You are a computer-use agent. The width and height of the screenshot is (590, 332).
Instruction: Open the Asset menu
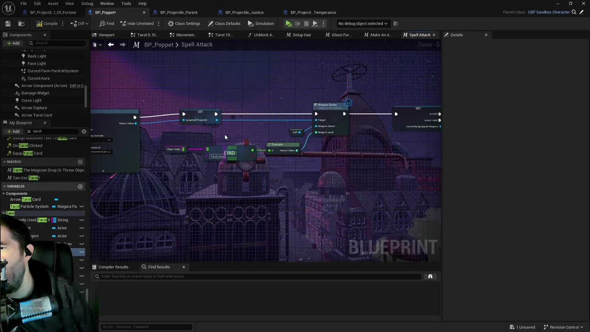pyautogui.click(x=53, y=3)
